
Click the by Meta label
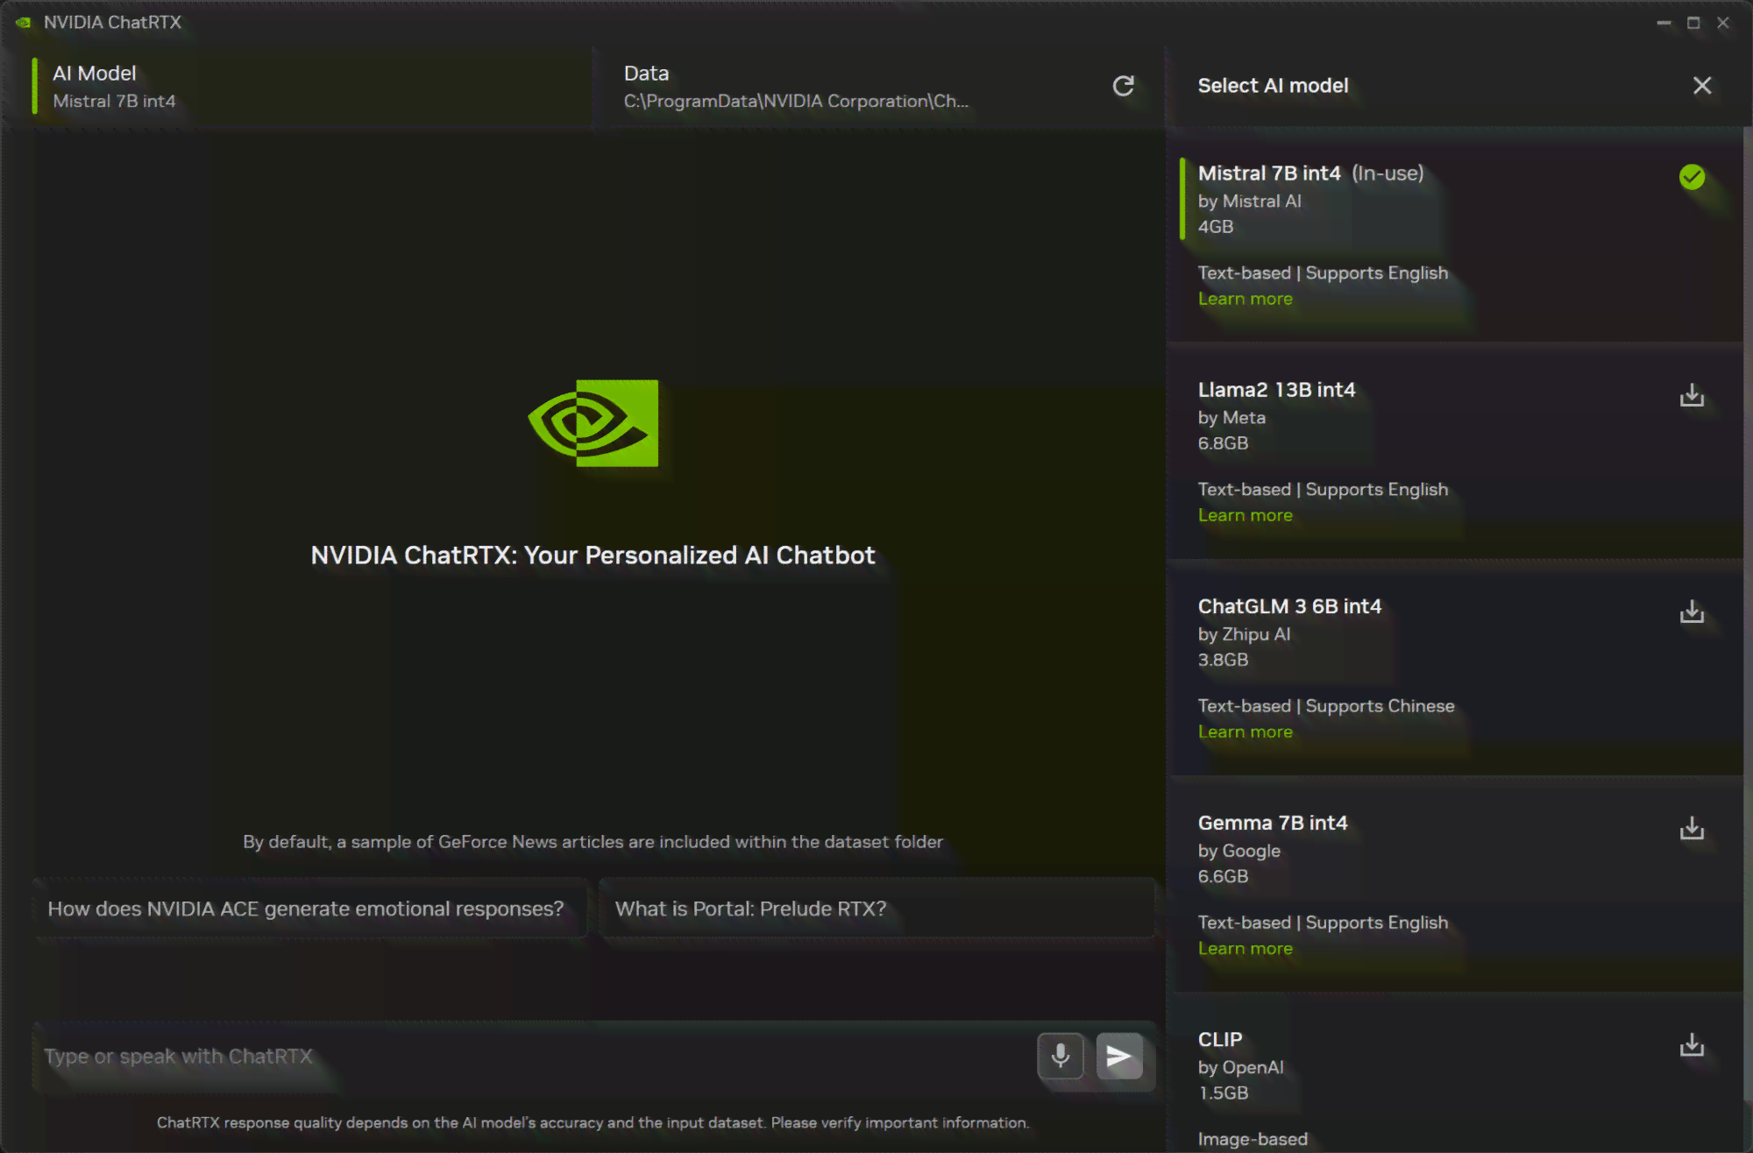1231,418
